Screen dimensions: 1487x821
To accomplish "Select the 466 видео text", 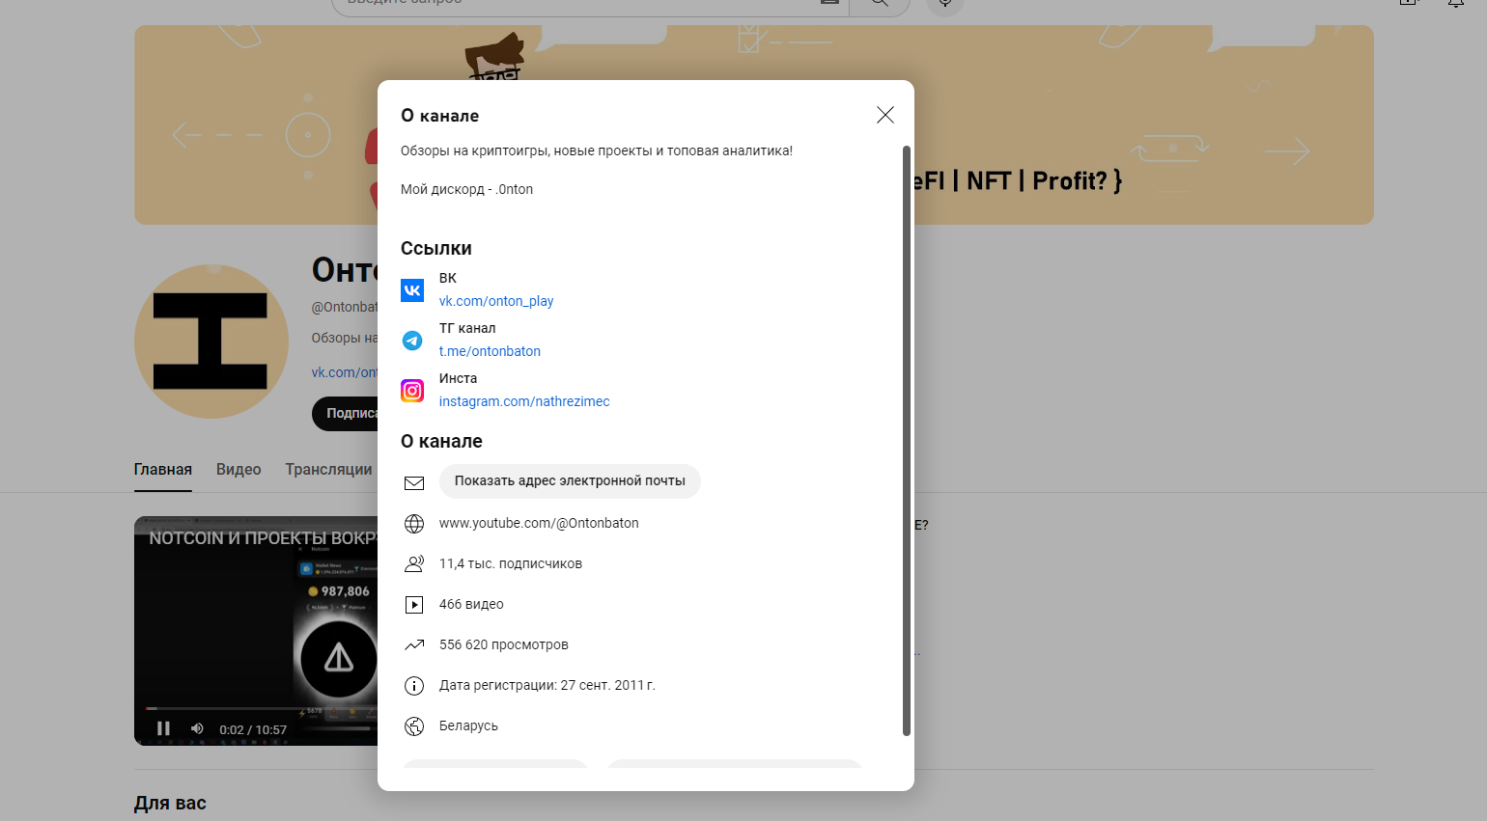I will [471, 604].
